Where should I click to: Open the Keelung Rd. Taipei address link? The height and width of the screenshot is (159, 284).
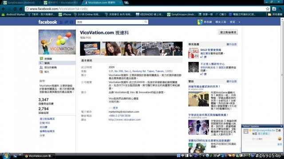point(141,71)
